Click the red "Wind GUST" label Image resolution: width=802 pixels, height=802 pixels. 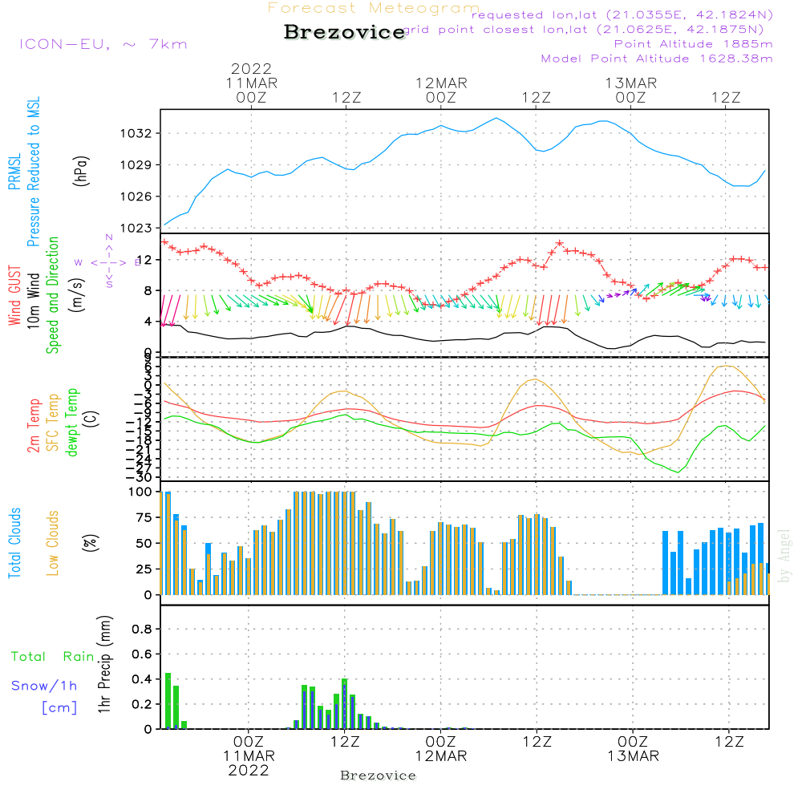click(x=14, y=295)
